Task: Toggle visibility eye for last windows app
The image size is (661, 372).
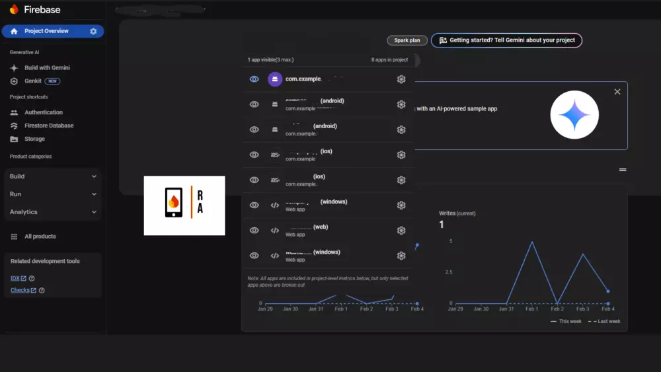Action: tap(254, 256)
